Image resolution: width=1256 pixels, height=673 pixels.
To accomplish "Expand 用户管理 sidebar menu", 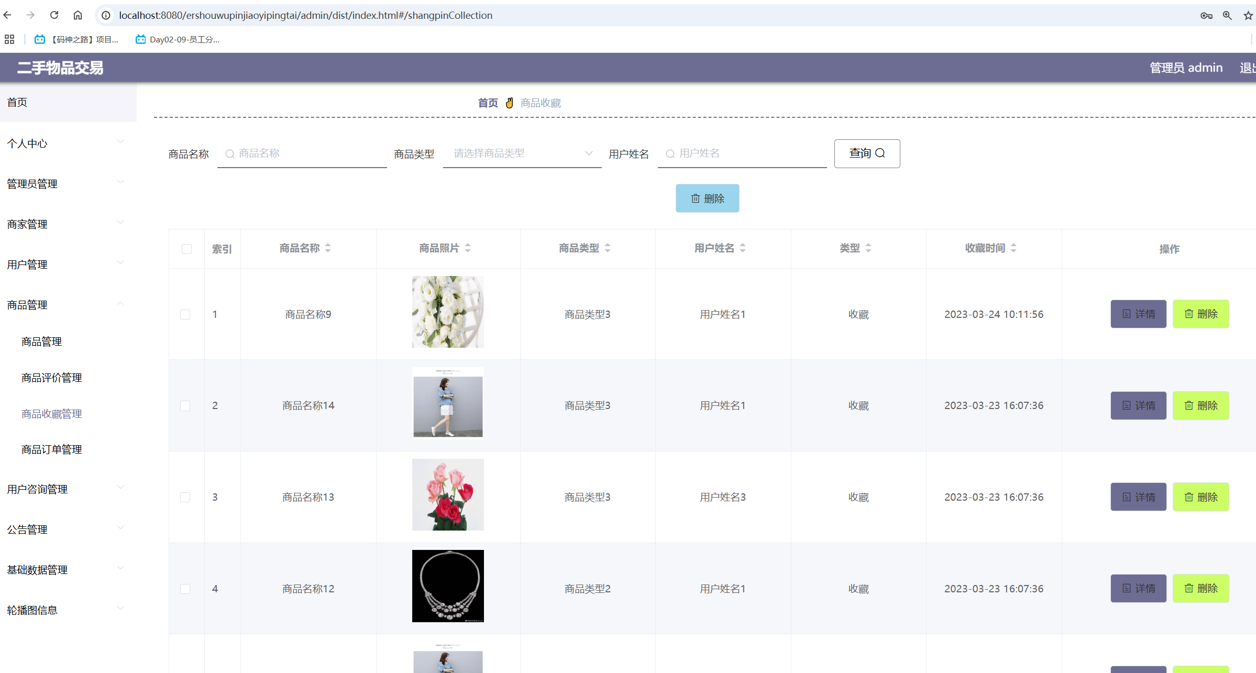I will click(x=68, y=264).
